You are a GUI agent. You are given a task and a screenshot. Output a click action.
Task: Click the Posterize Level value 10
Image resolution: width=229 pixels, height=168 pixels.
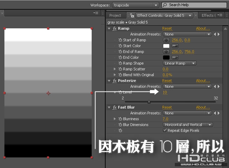[x=165, y=92]
